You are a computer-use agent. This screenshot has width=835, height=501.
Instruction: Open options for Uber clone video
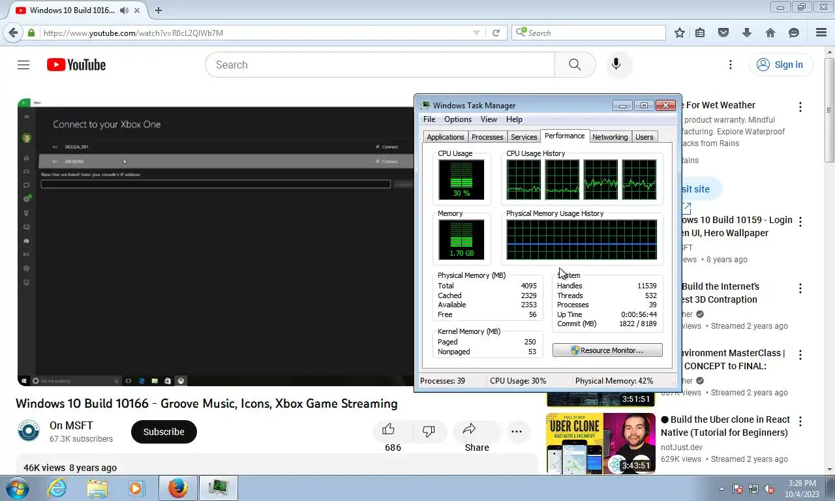coord(800,421)
